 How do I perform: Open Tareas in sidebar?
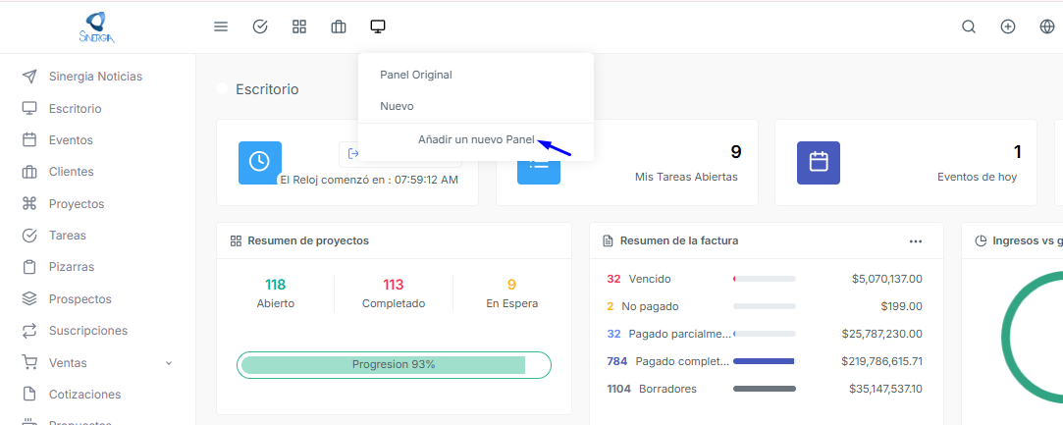pyautogui.click(x=67, y=236)
